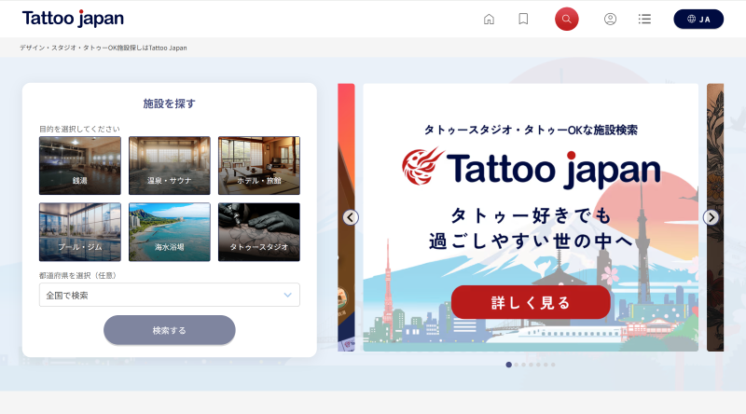Image resolution: width=746 pixels, height=414 pixels.
Task: Click the Tattoo Japan banner logo image
Action: (x=531, y=168)
